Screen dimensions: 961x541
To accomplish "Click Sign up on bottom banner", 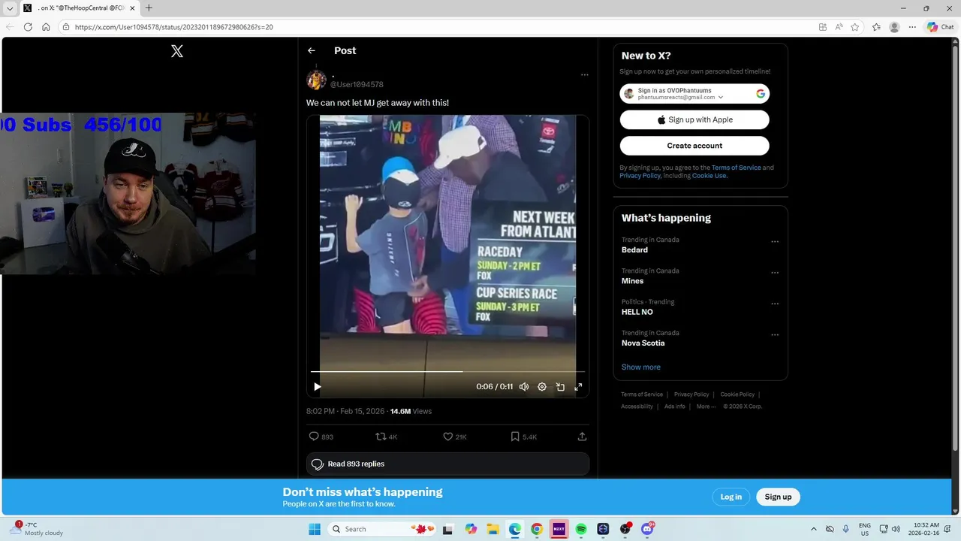I will click(x=778, y=497).
